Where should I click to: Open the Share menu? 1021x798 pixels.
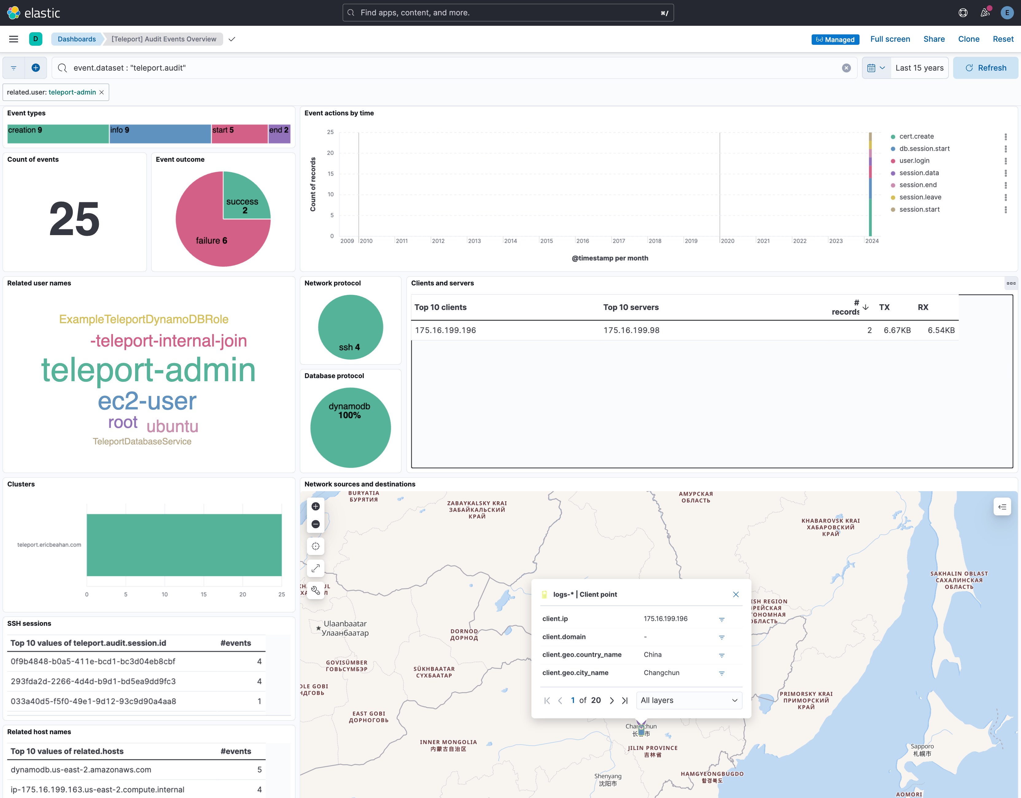click(934, 39)
